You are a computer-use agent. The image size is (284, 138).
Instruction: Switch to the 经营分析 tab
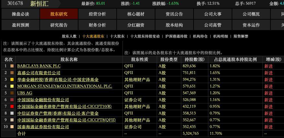[97, 14]
